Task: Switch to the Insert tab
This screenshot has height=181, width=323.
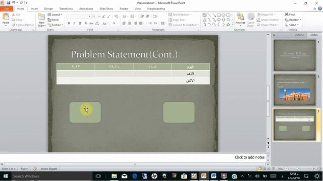Action: (x=34, y=9)
